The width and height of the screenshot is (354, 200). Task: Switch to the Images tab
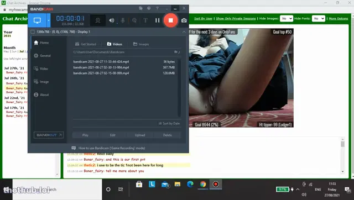[141, 44]
